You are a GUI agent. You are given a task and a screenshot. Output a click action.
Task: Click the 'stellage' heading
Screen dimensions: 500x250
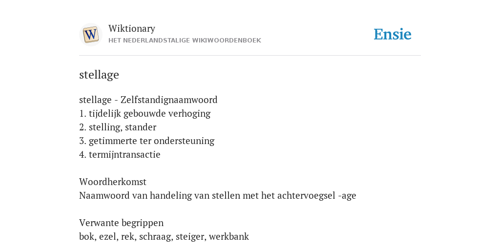pyautogui.click(x=99, y=75)
